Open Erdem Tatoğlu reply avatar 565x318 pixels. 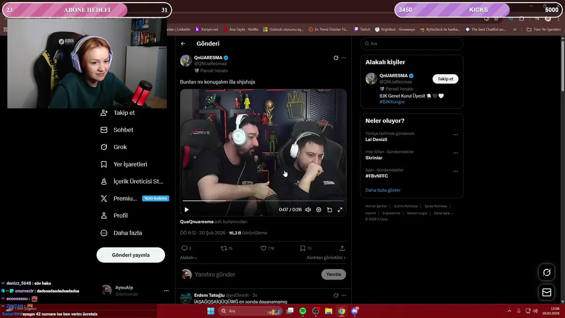coord(186,298)
